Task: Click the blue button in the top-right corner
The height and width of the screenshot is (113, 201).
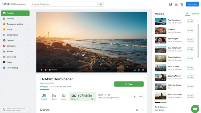Action: [x=192, y=4]
